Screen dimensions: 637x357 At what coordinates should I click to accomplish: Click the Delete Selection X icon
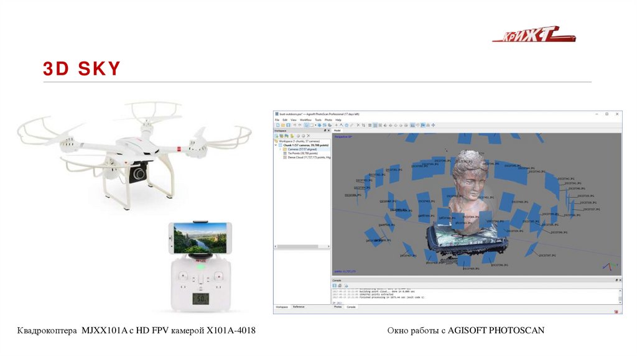[358, 125]
